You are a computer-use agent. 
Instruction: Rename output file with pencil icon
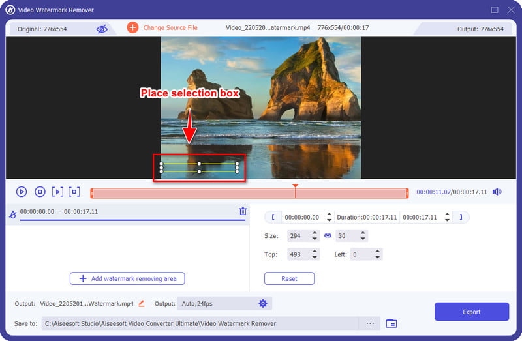pyautogui.click(x=142, y=303)
